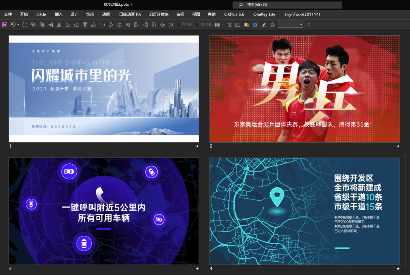Distribute objects vertically
Image resolution: width=410 pixels, height=275 pixels.
[x=111, y=25]
